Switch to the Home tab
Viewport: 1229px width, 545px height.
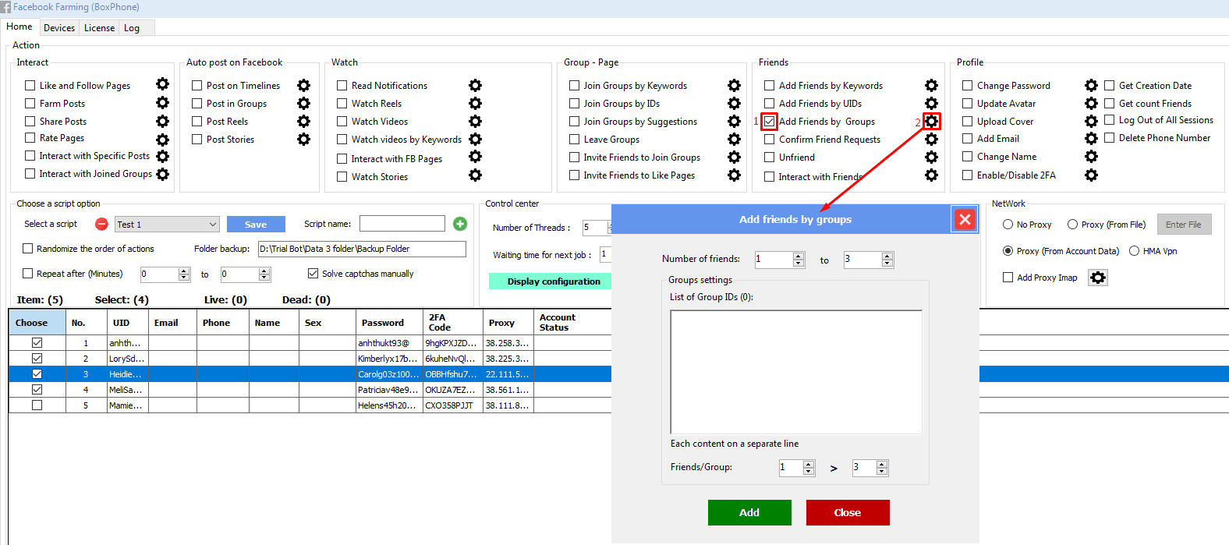(19, 27)
